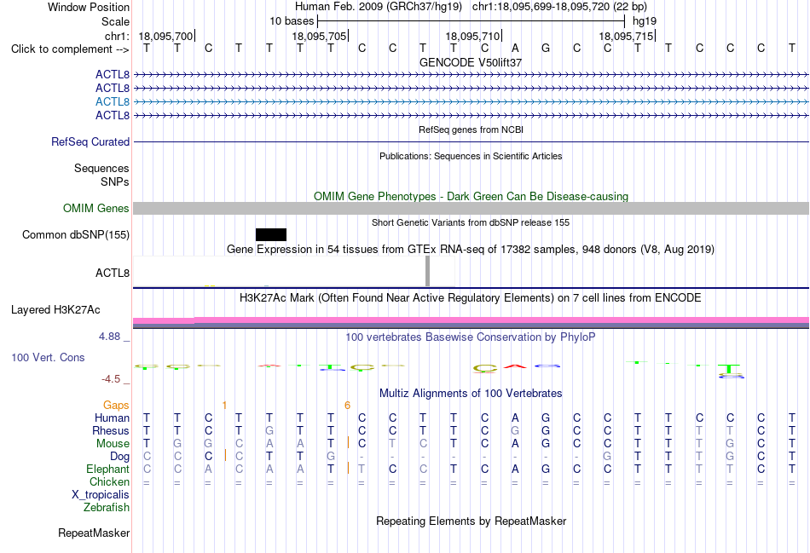Open 'RefSeq genes from NCBI' track title
This screenshot has width=810, height=553.
pyautogui.click(x=471, y=130)
